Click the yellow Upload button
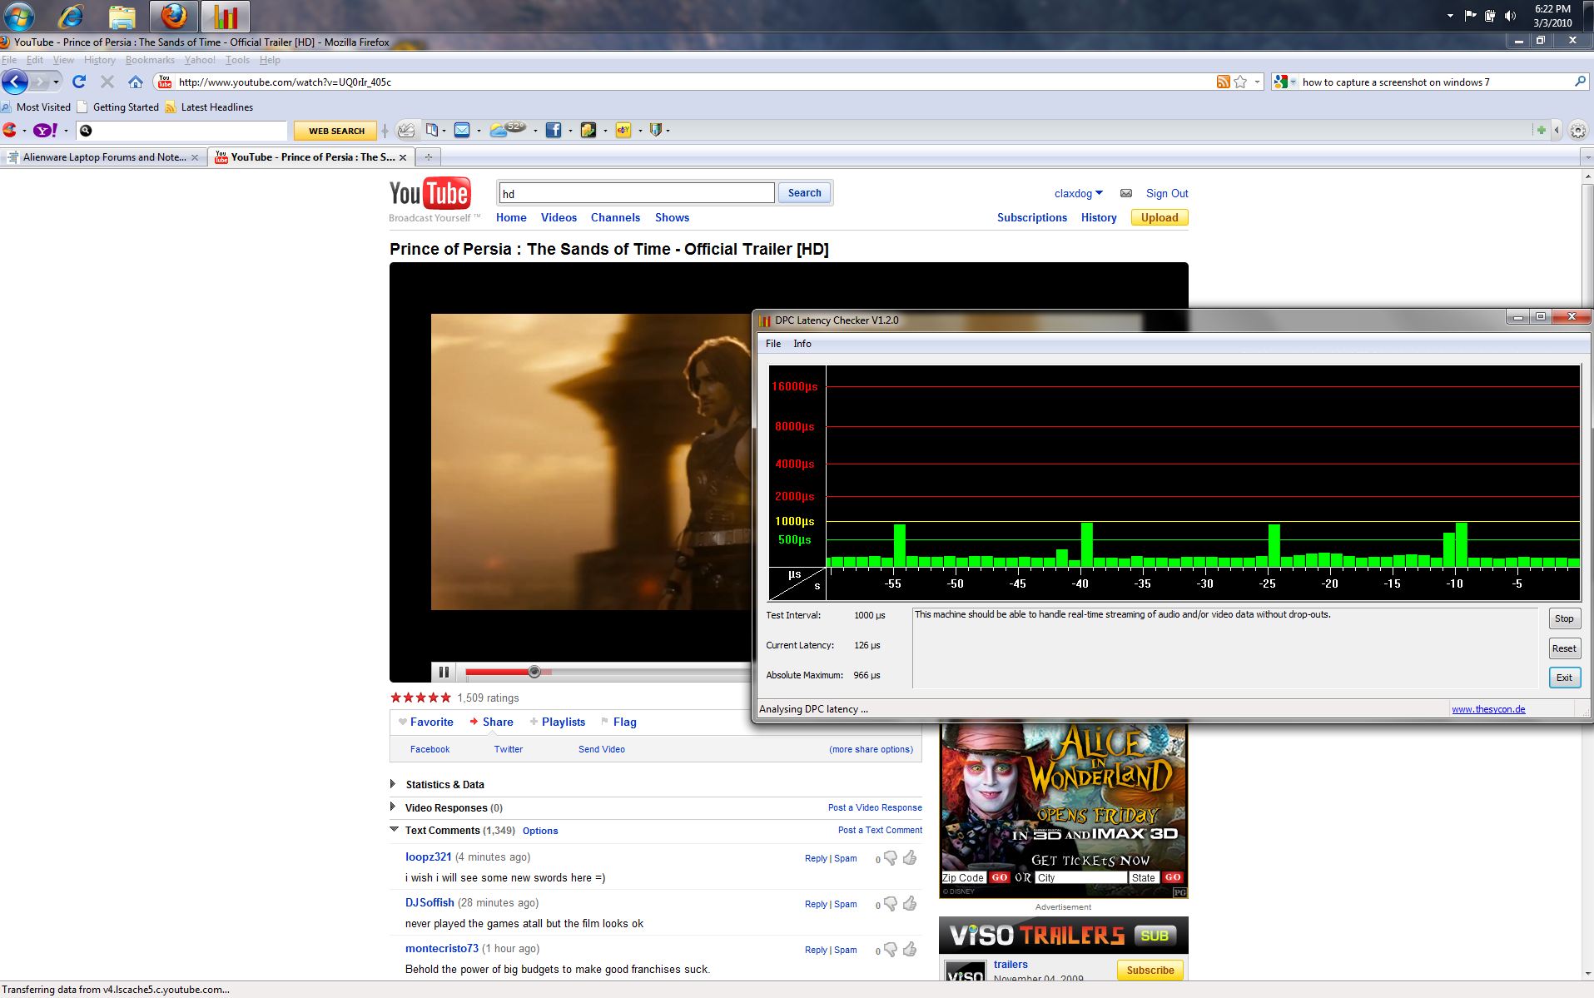 point(1159,217)
